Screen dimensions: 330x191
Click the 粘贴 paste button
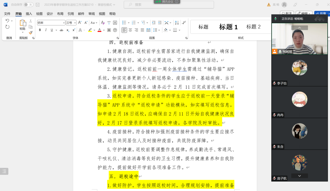point(23,25)
